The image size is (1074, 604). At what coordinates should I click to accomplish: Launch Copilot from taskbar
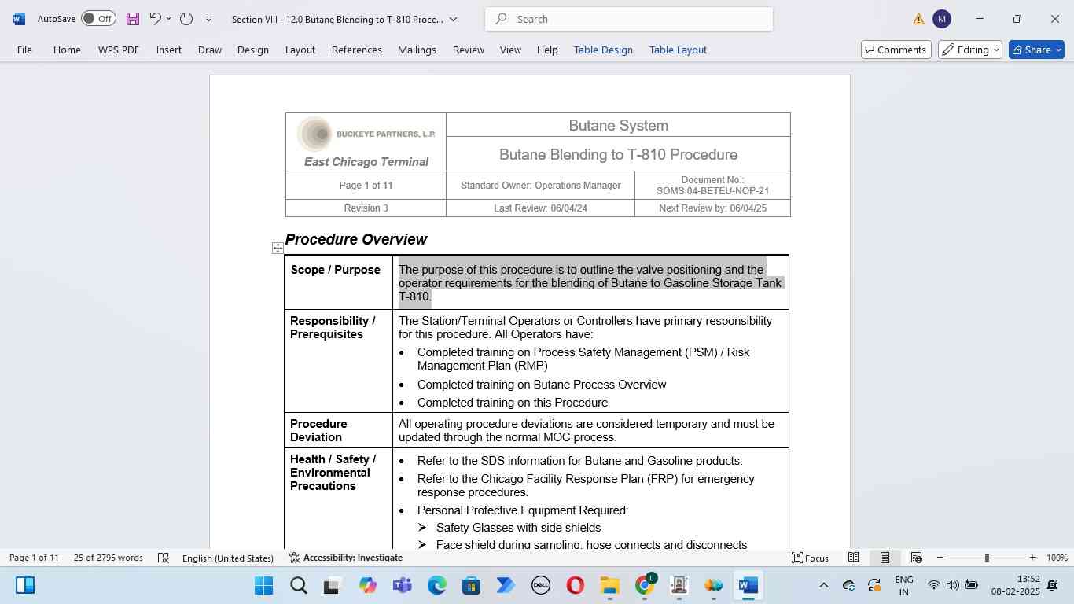[367, 585]
